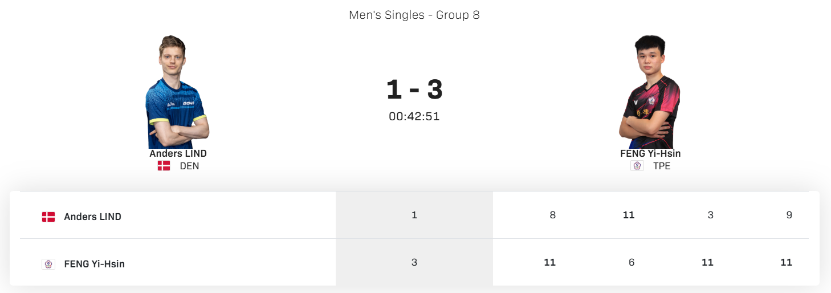
Task: Click Lind's third game score of 3
Action: (710, 215)
